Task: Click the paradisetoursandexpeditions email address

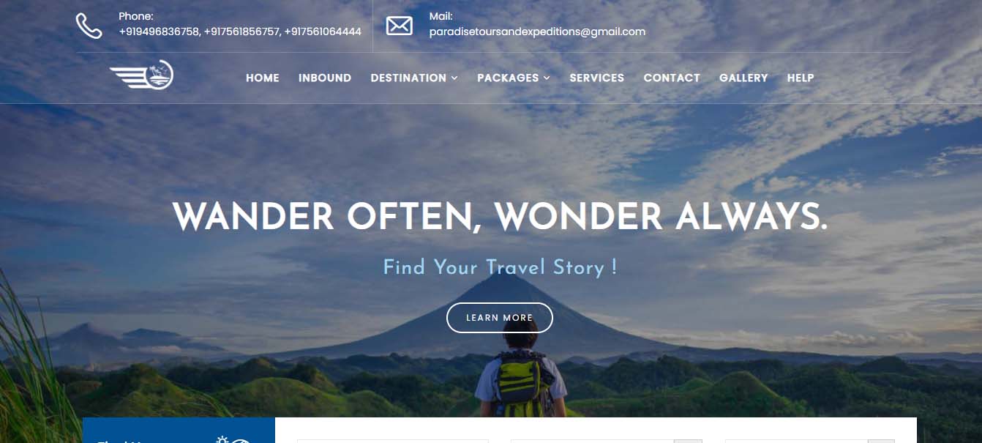Action: click(x=537, y=31)
